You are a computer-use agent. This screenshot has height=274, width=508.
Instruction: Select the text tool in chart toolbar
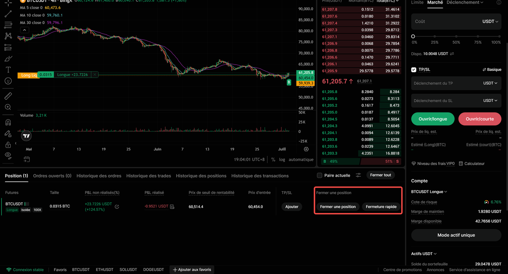(8, 69)
